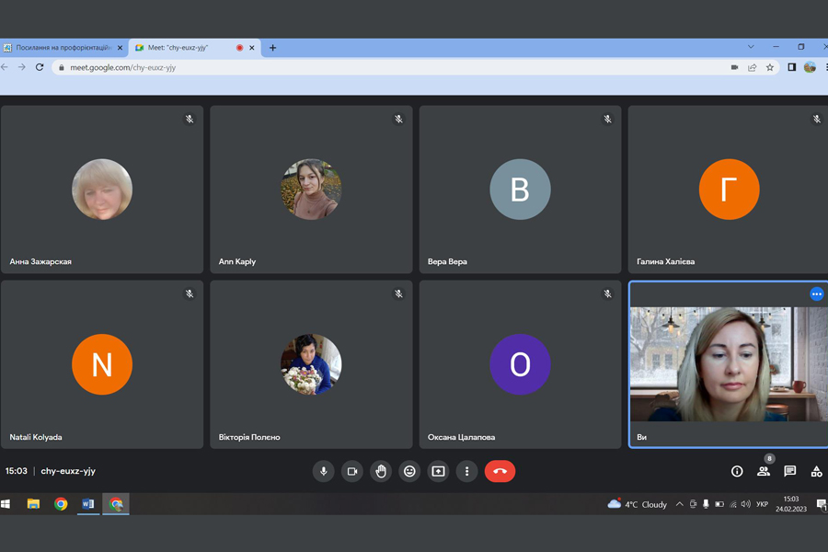Click the participants count badge 8
828x552 pixels.
pyautogui.click(x=769, y=458)
